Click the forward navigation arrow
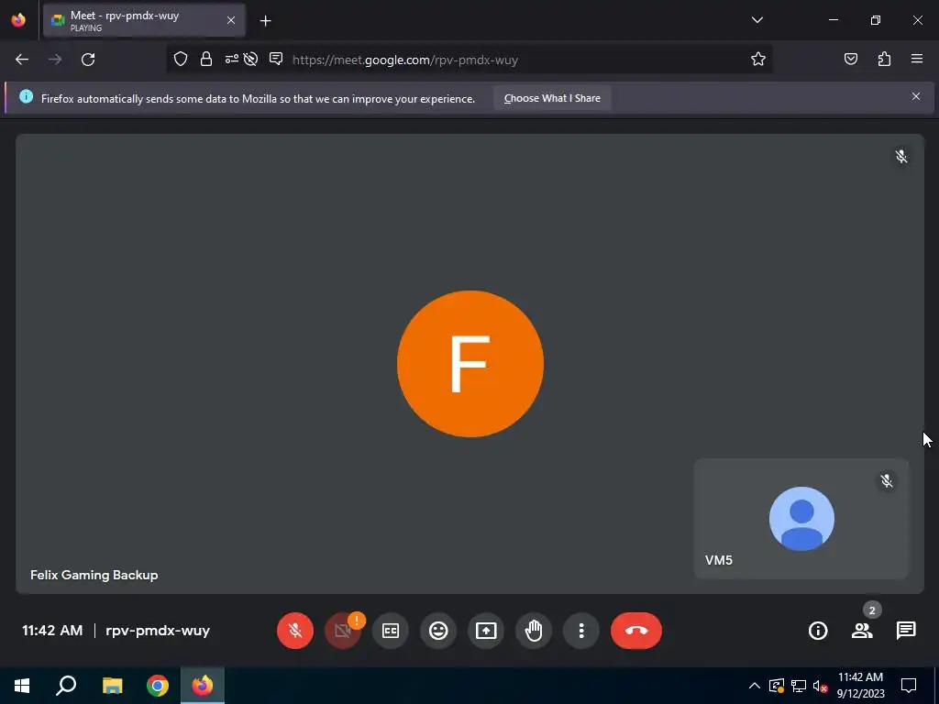Viewport: 939px width, 704px height. (x=55, y=60)
